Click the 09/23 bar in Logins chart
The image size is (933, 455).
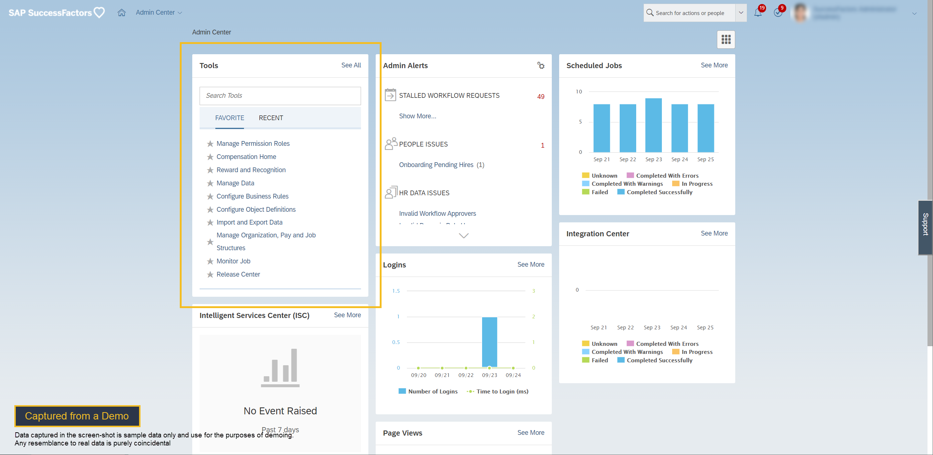point(489,342)
